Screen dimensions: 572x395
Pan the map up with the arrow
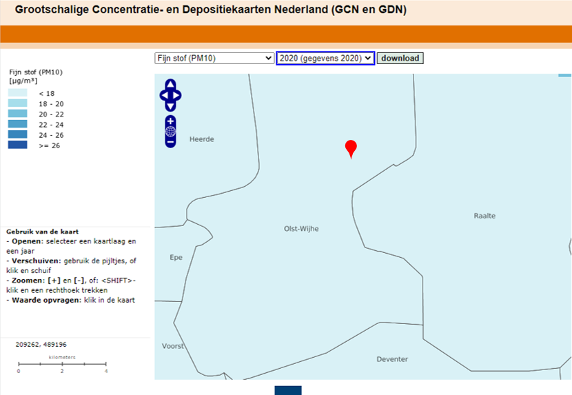[170, 84]
